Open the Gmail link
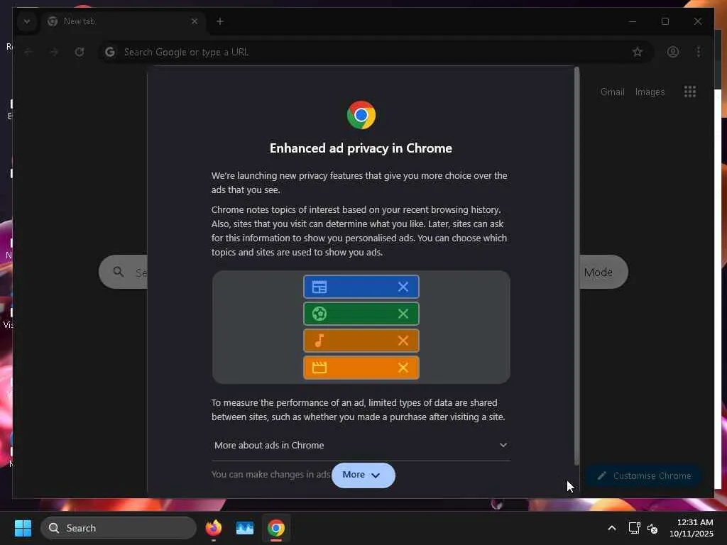Screen dimensions: 727x545 [x=613, y=92]
